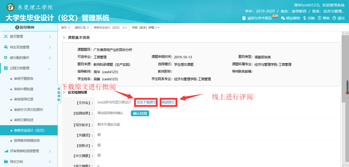Click the 阅读原文 link to read online

click(x=168, y=102)
